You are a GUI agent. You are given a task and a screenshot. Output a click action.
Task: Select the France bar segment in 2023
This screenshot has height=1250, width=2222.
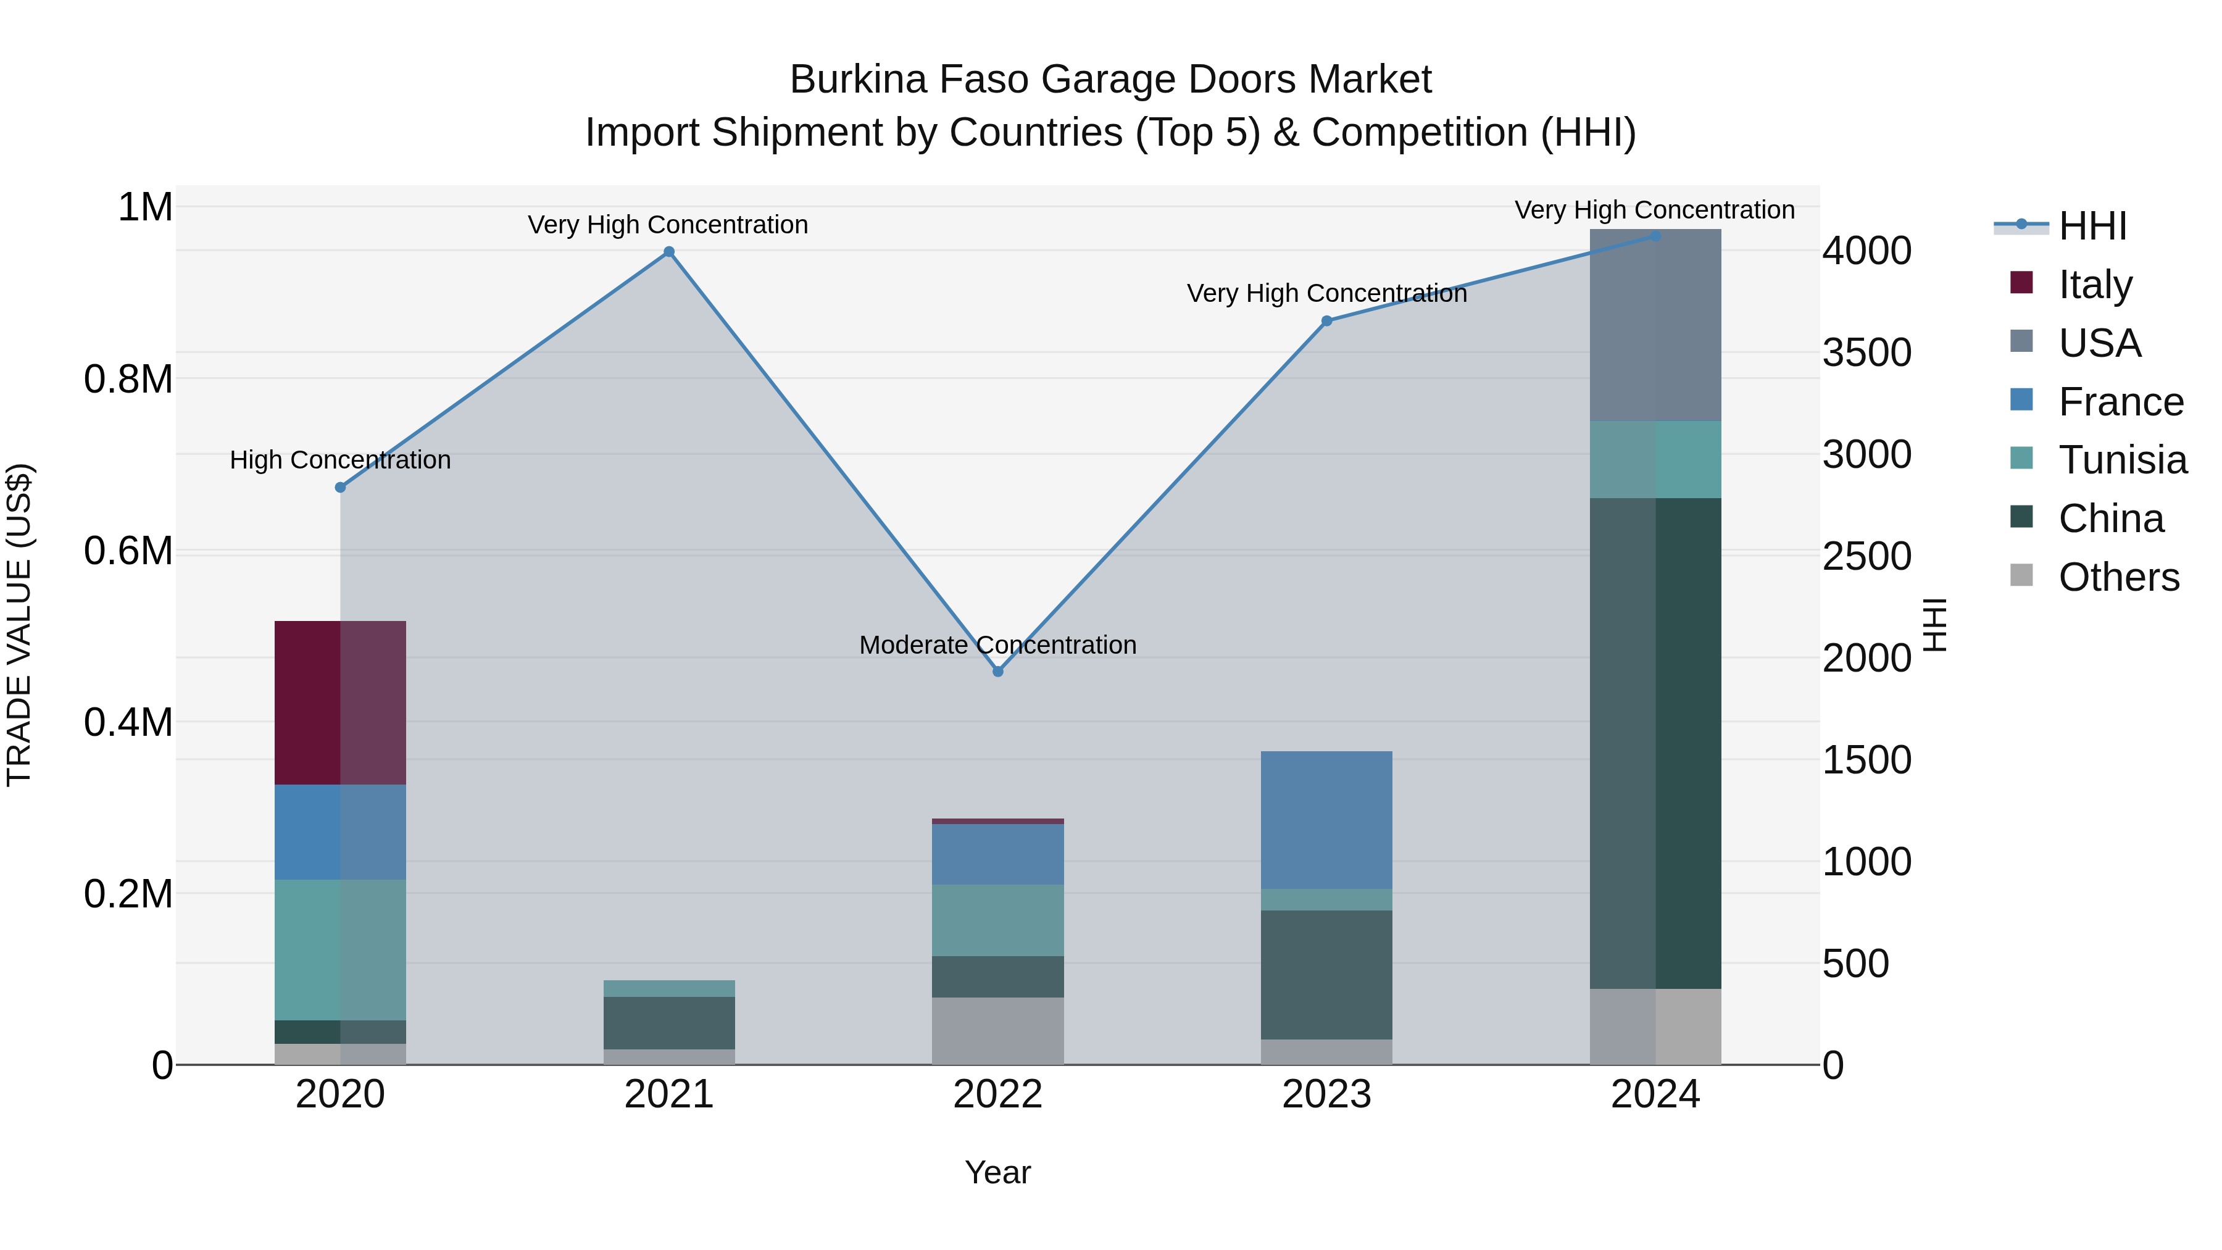tap(1326, 820)
